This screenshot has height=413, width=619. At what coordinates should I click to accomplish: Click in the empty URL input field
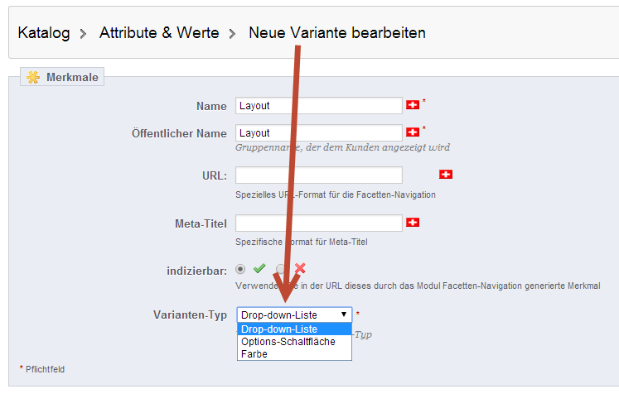318,175
